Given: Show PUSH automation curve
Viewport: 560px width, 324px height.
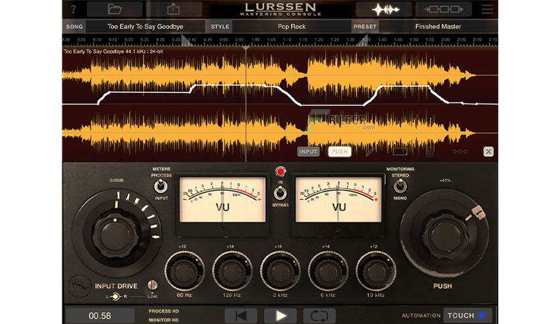Looking at the screenshot, I should [340, 152].
